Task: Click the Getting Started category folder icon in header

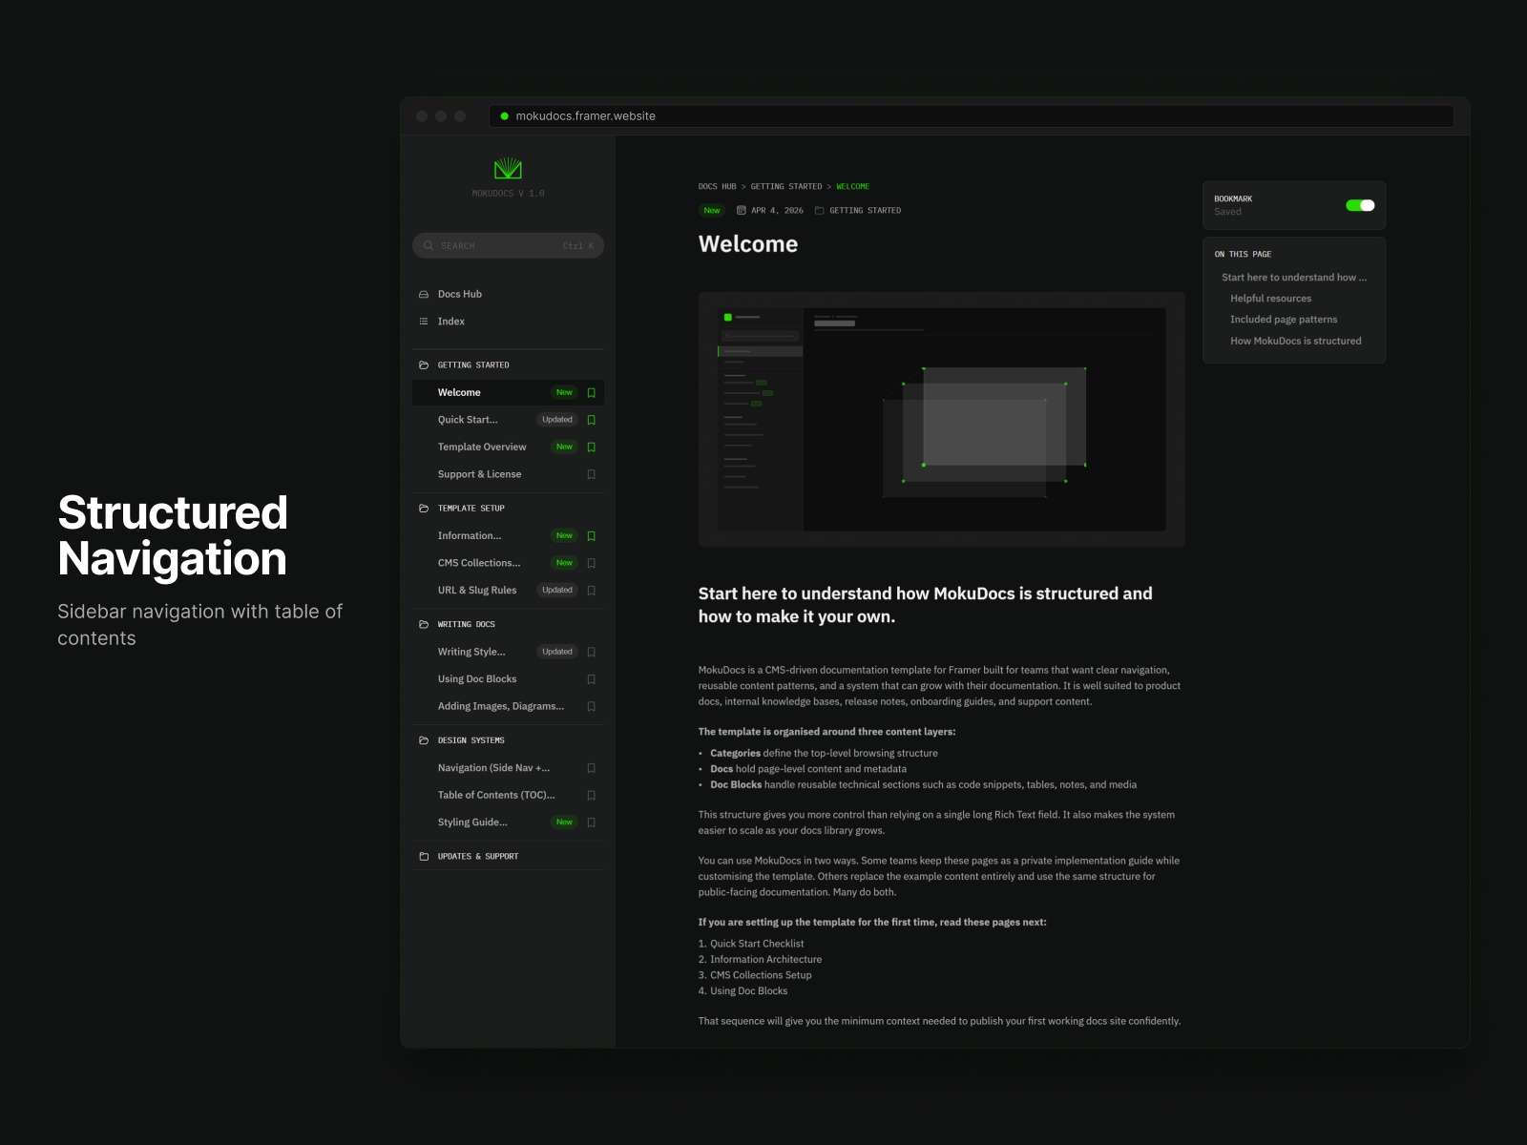Action: pos(819,211)
